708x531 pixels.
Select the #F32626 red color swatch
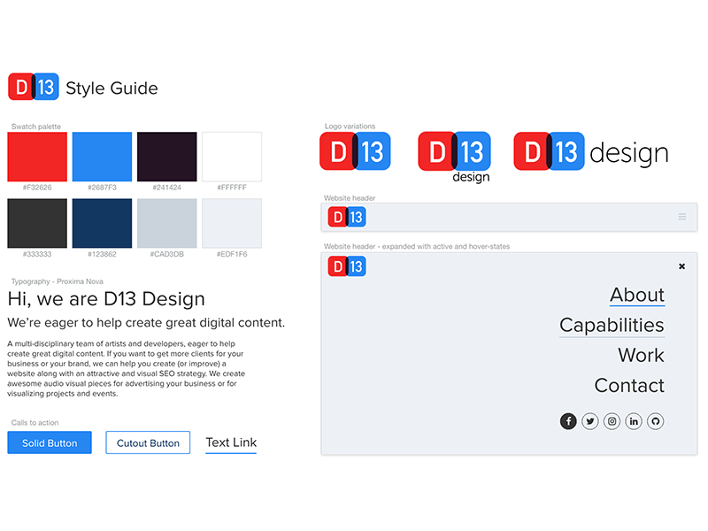pos(36,158)
